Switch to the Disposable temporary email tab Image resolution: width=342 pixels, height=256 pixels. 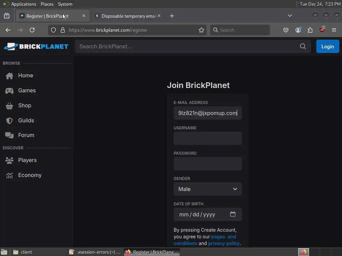pos(129,16)
